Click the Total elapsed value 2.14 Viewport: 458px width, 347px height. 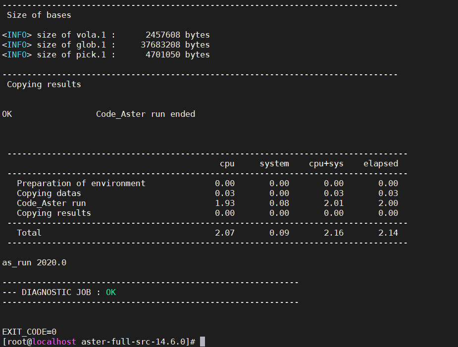388,233
